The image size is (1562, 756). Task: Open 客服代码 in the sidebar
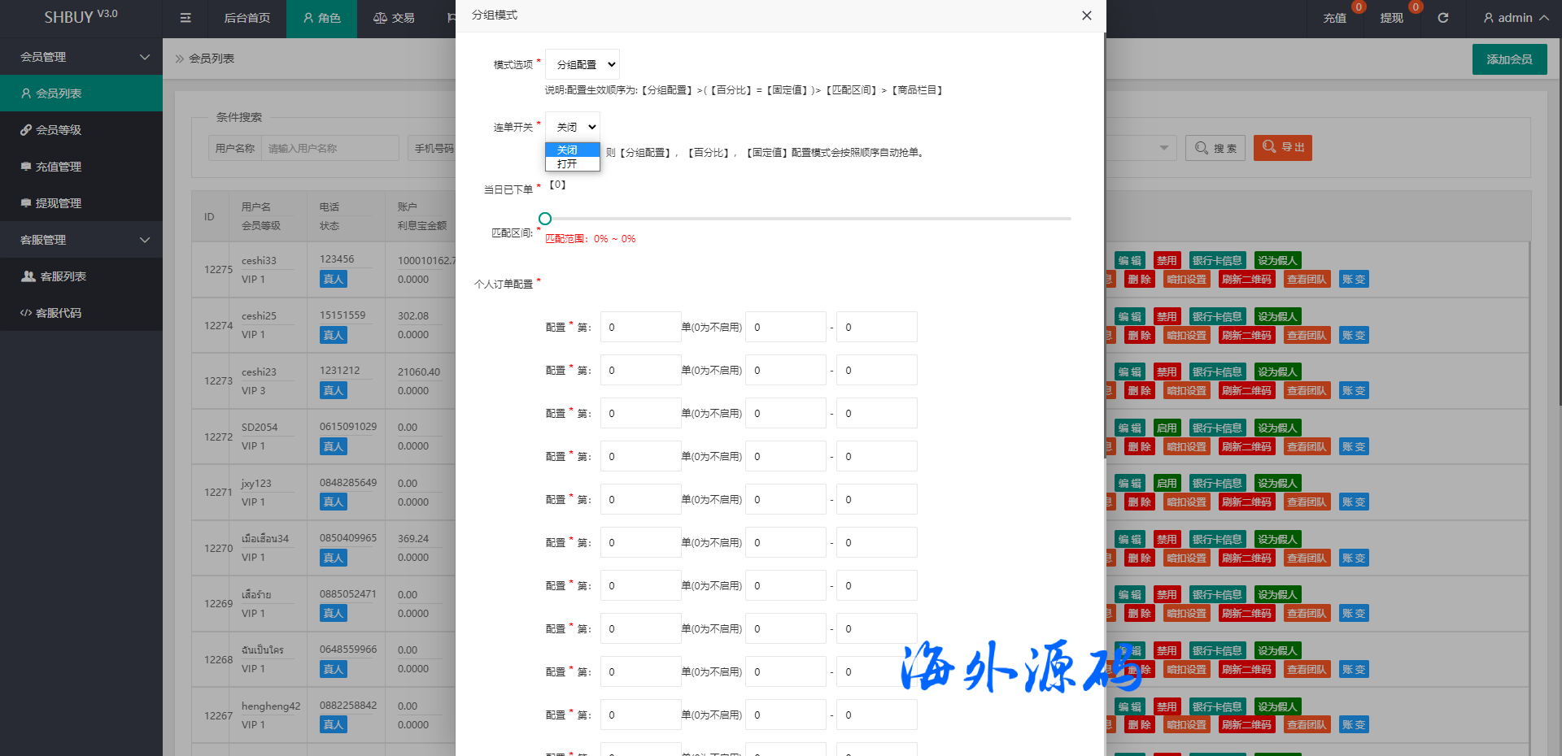tap(59, 313)
